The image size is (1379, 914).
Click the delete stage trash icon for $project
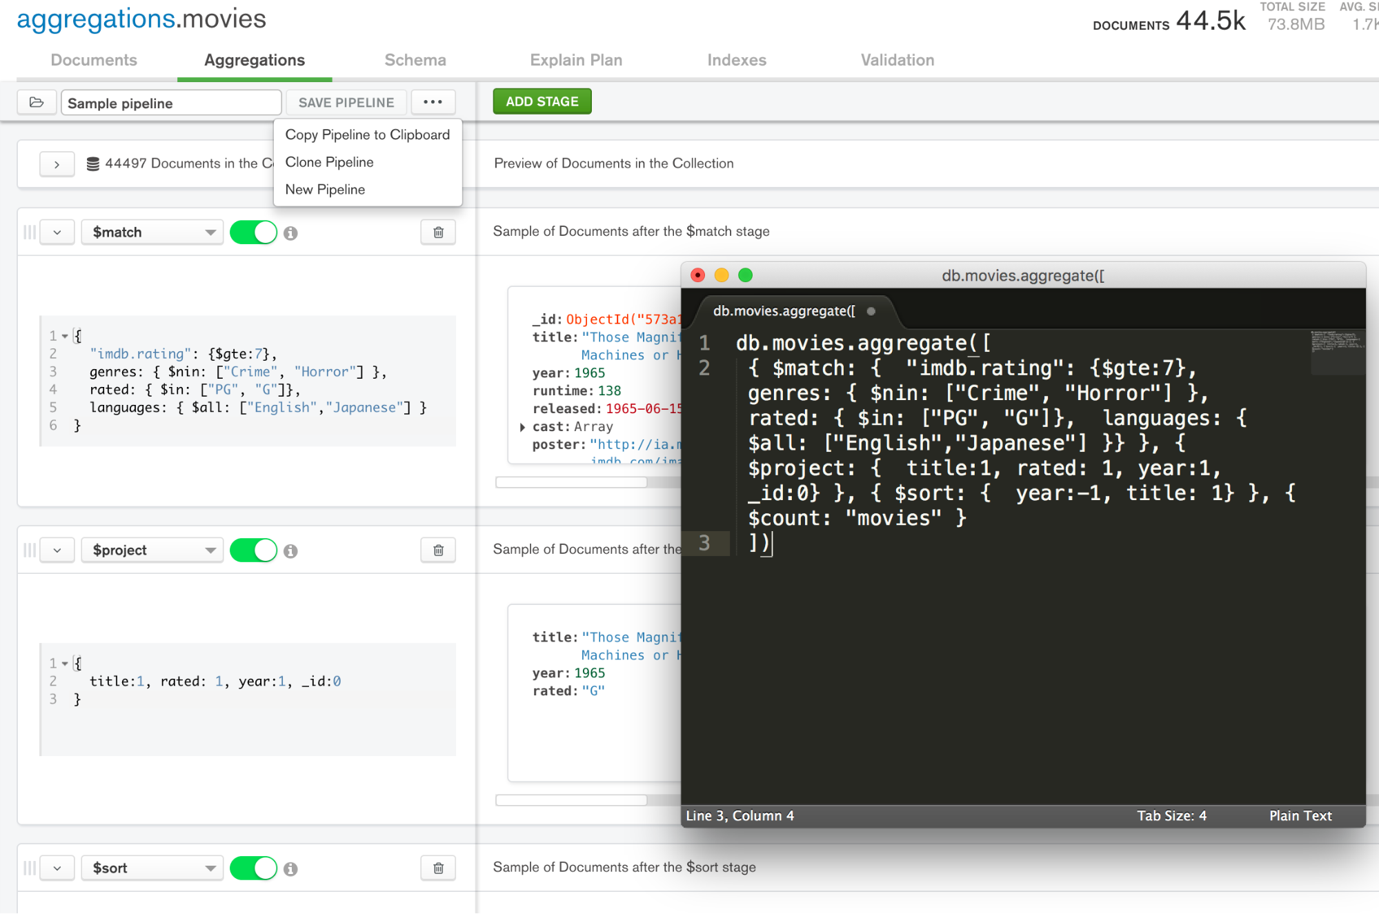439,550
